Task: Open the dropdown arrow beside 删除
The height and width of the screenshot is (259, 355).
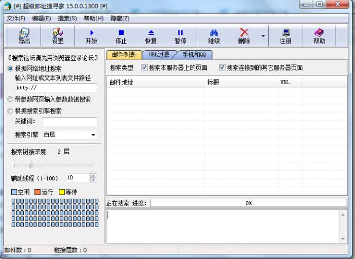Action: click(x=263, y=36)
